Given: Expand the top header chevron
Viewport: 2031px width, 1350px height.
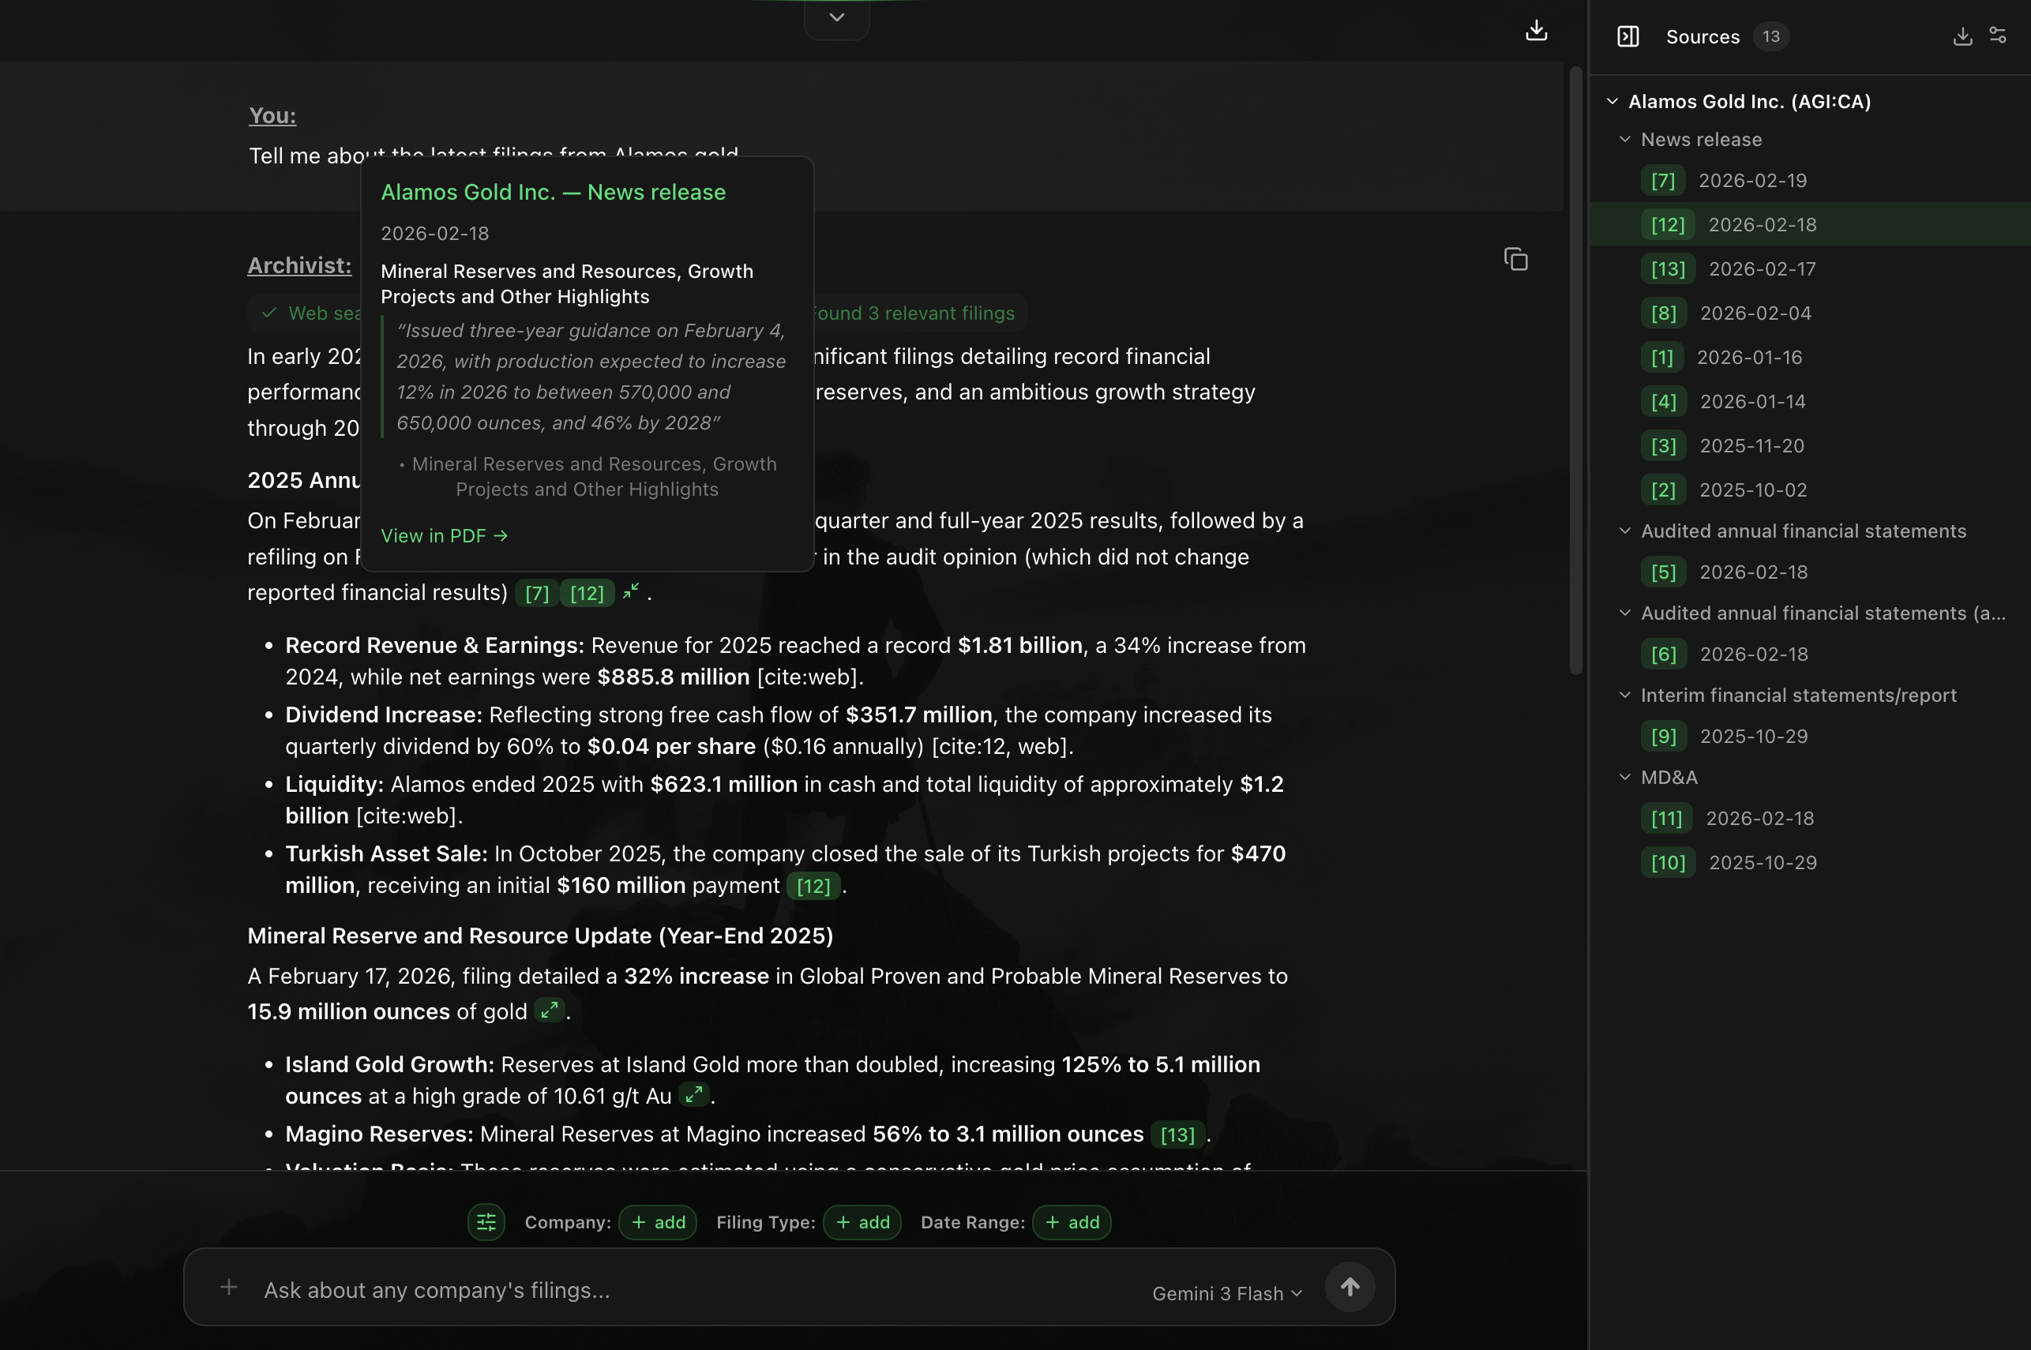Looking at the screenshot, I should (x=836, y=18).
